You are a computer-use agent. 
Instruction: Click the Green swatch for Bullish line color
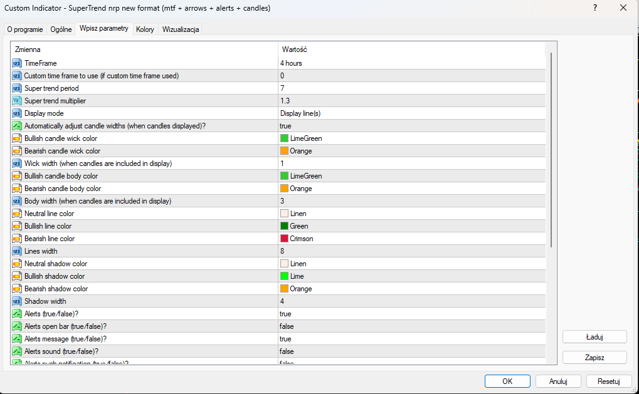(284, 226)
